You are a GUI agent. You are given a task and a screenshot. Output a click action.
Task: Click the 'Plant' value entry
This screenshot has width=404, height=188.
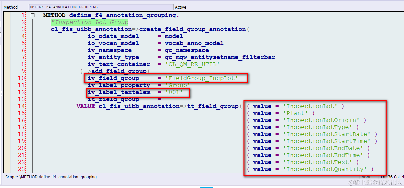pyautogui.click(x=281, y=113)
